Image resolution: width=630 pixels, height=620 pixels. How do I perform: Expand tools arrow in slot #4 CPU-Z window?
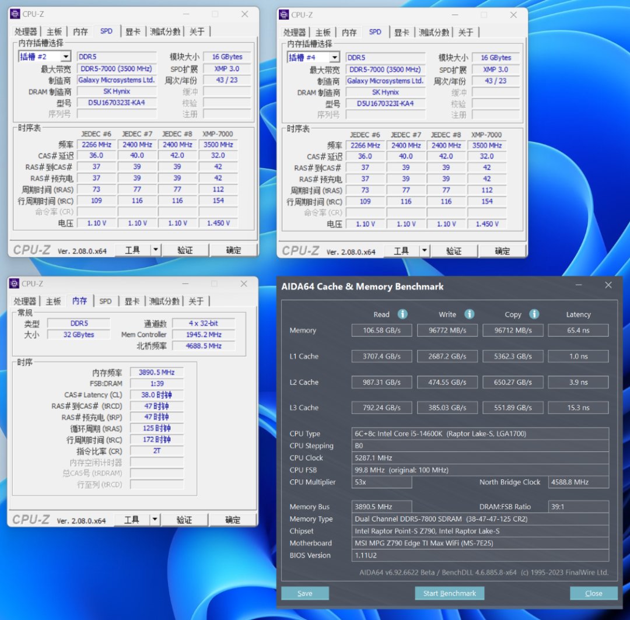tap(425, 251)
